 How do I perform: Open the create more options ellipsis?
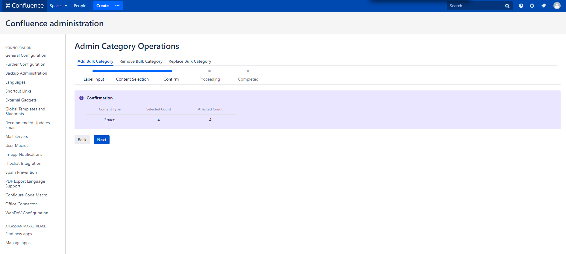pyautogui.click(x=117, y=6)
